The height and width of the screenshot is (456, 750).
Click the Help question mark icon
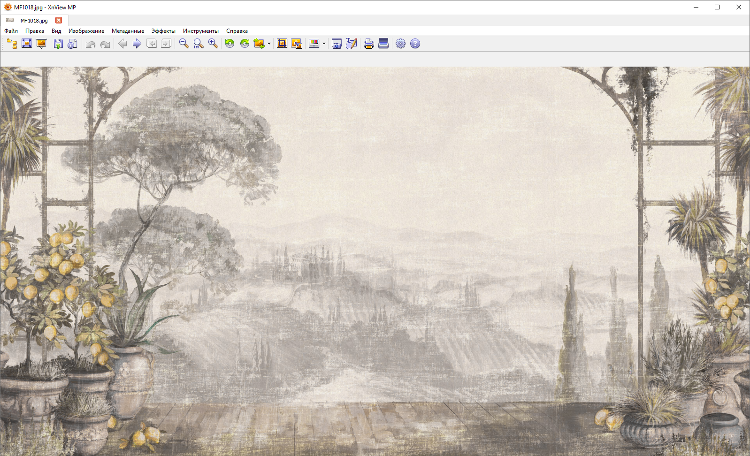pos(415,44)
